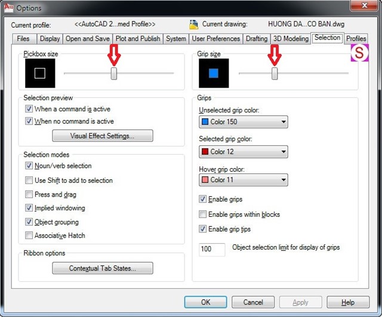Open Unselected grip color dropdown

[243, 122]
